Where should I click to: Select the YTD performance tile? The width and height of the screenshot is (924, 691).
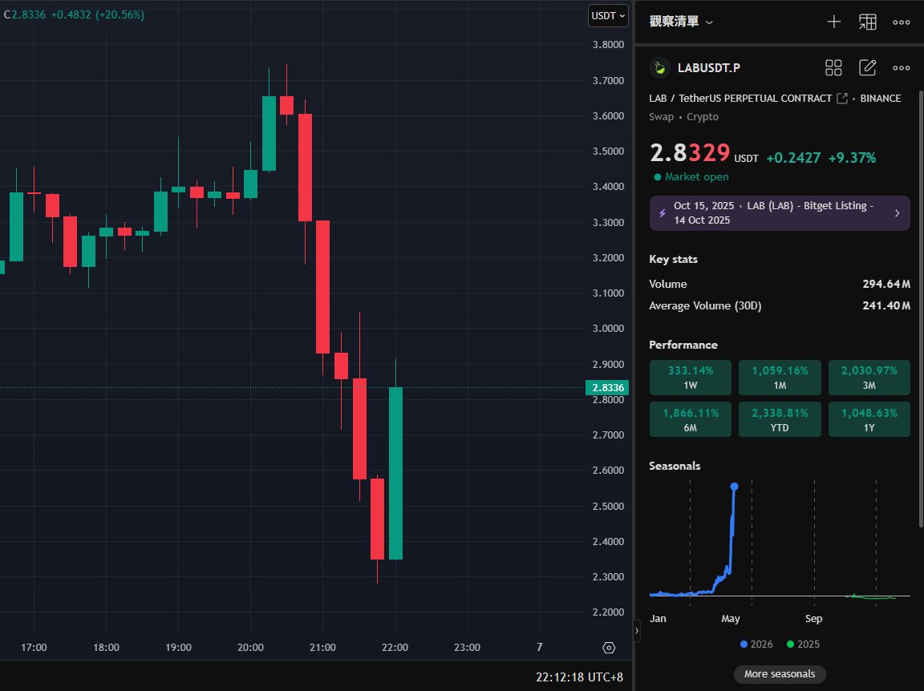click(780, 419)
